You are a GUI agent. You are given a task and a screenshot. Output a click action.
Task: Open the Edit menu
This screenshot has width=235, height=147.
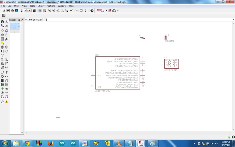pos(9,6)
